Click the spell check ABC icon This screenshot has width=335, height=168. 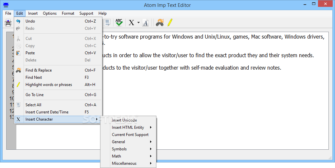(119, 23)
